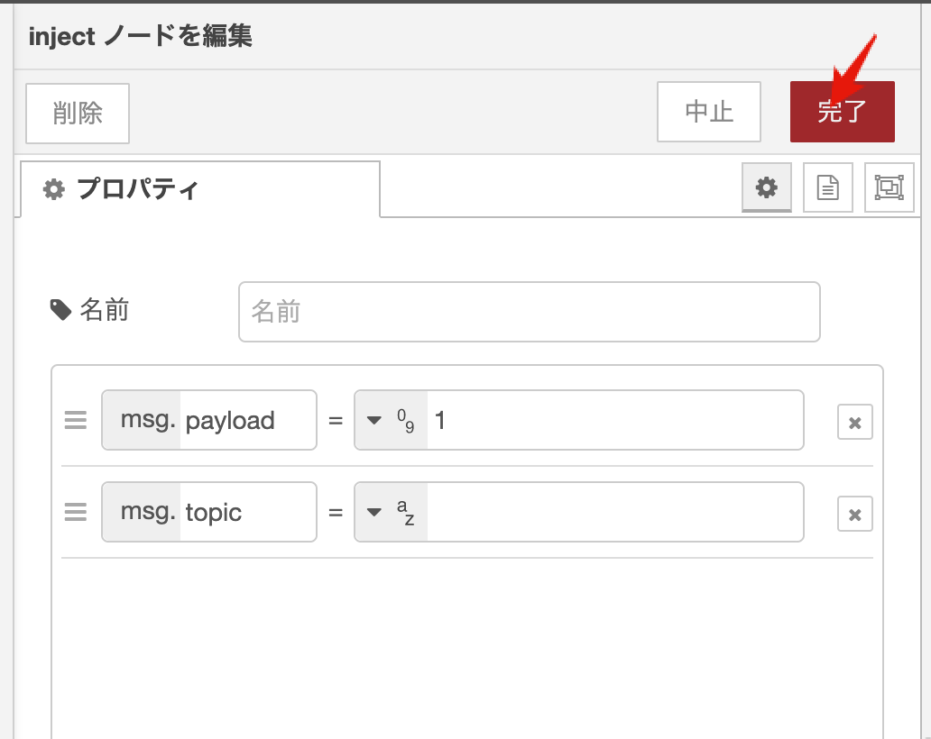Click the drag handle for topic row
Viewport: 931px width, 739px height.
[76, 512]
